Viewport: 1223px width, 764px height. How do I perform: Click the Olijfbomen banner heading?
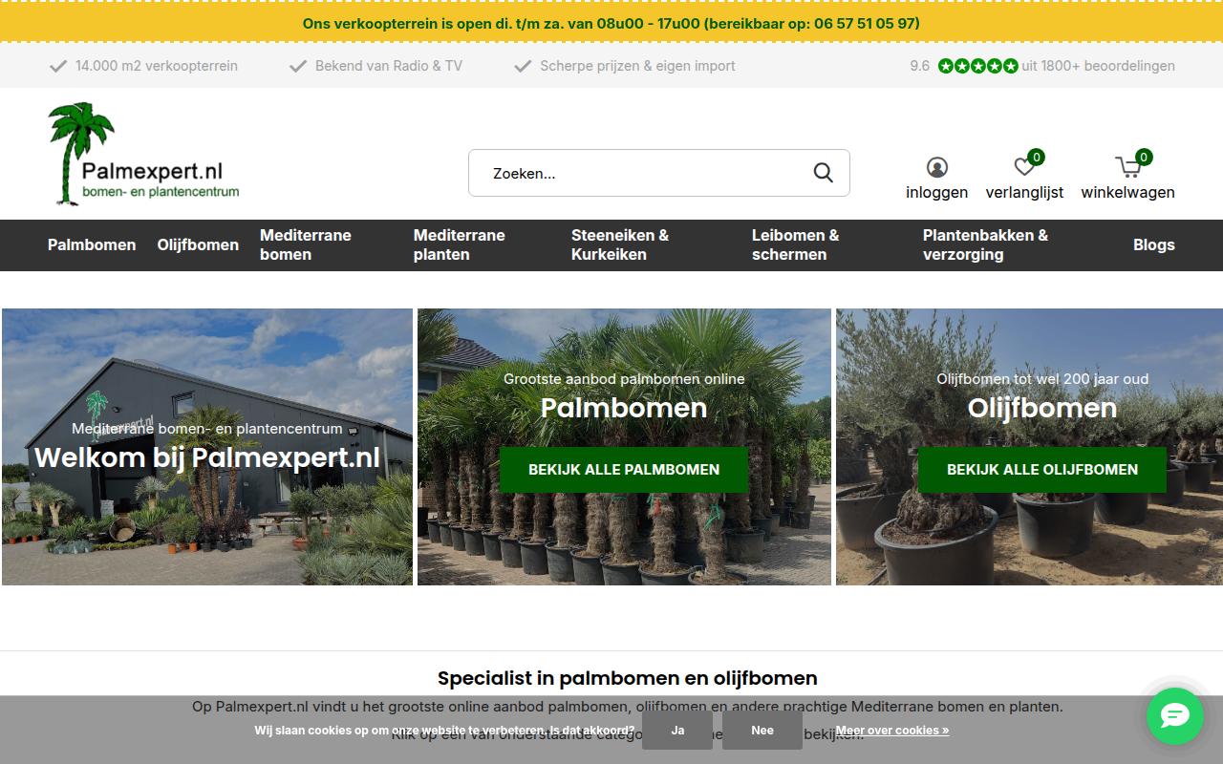[x=1042, y=408]
